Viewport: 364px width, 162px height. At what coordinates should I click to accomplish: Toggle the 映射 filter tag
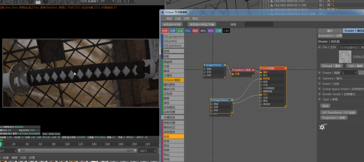coord(196,31)
